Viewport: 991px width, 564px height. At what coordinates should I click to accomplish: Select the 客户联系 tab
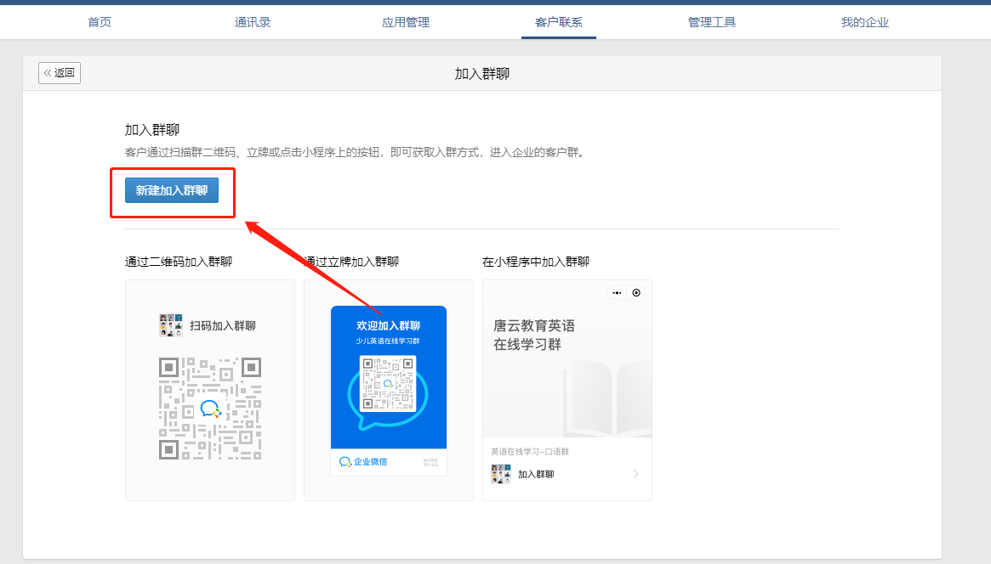(x=559, y=22)
